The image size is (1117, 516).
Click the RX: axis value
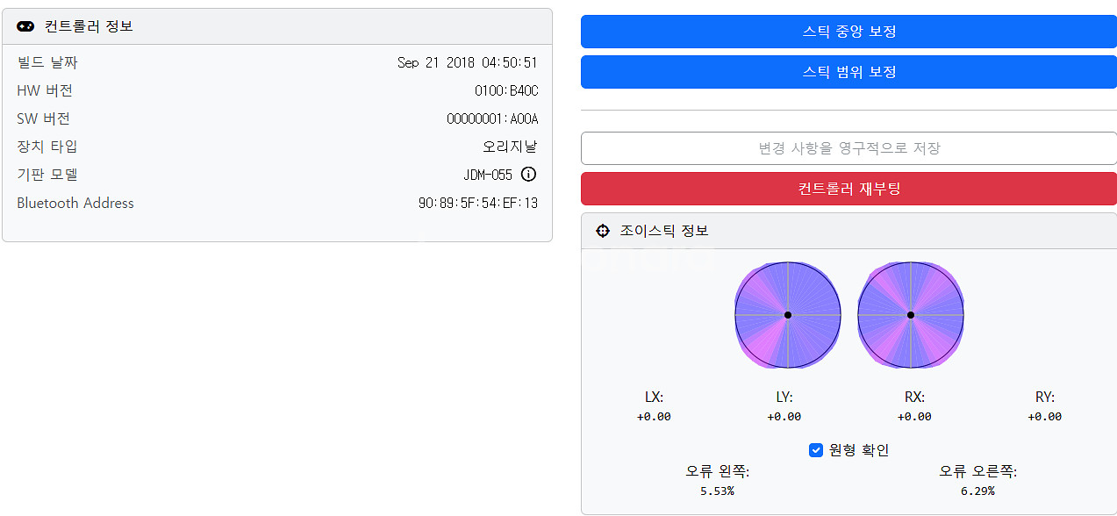[914, 417]
